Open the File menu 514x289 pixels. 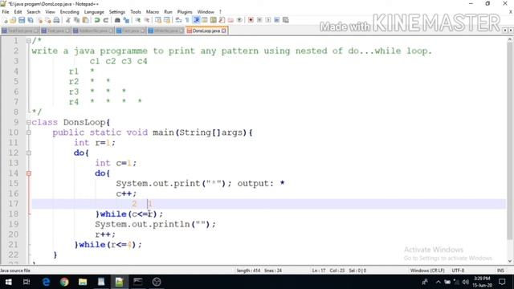coord(6,12)
